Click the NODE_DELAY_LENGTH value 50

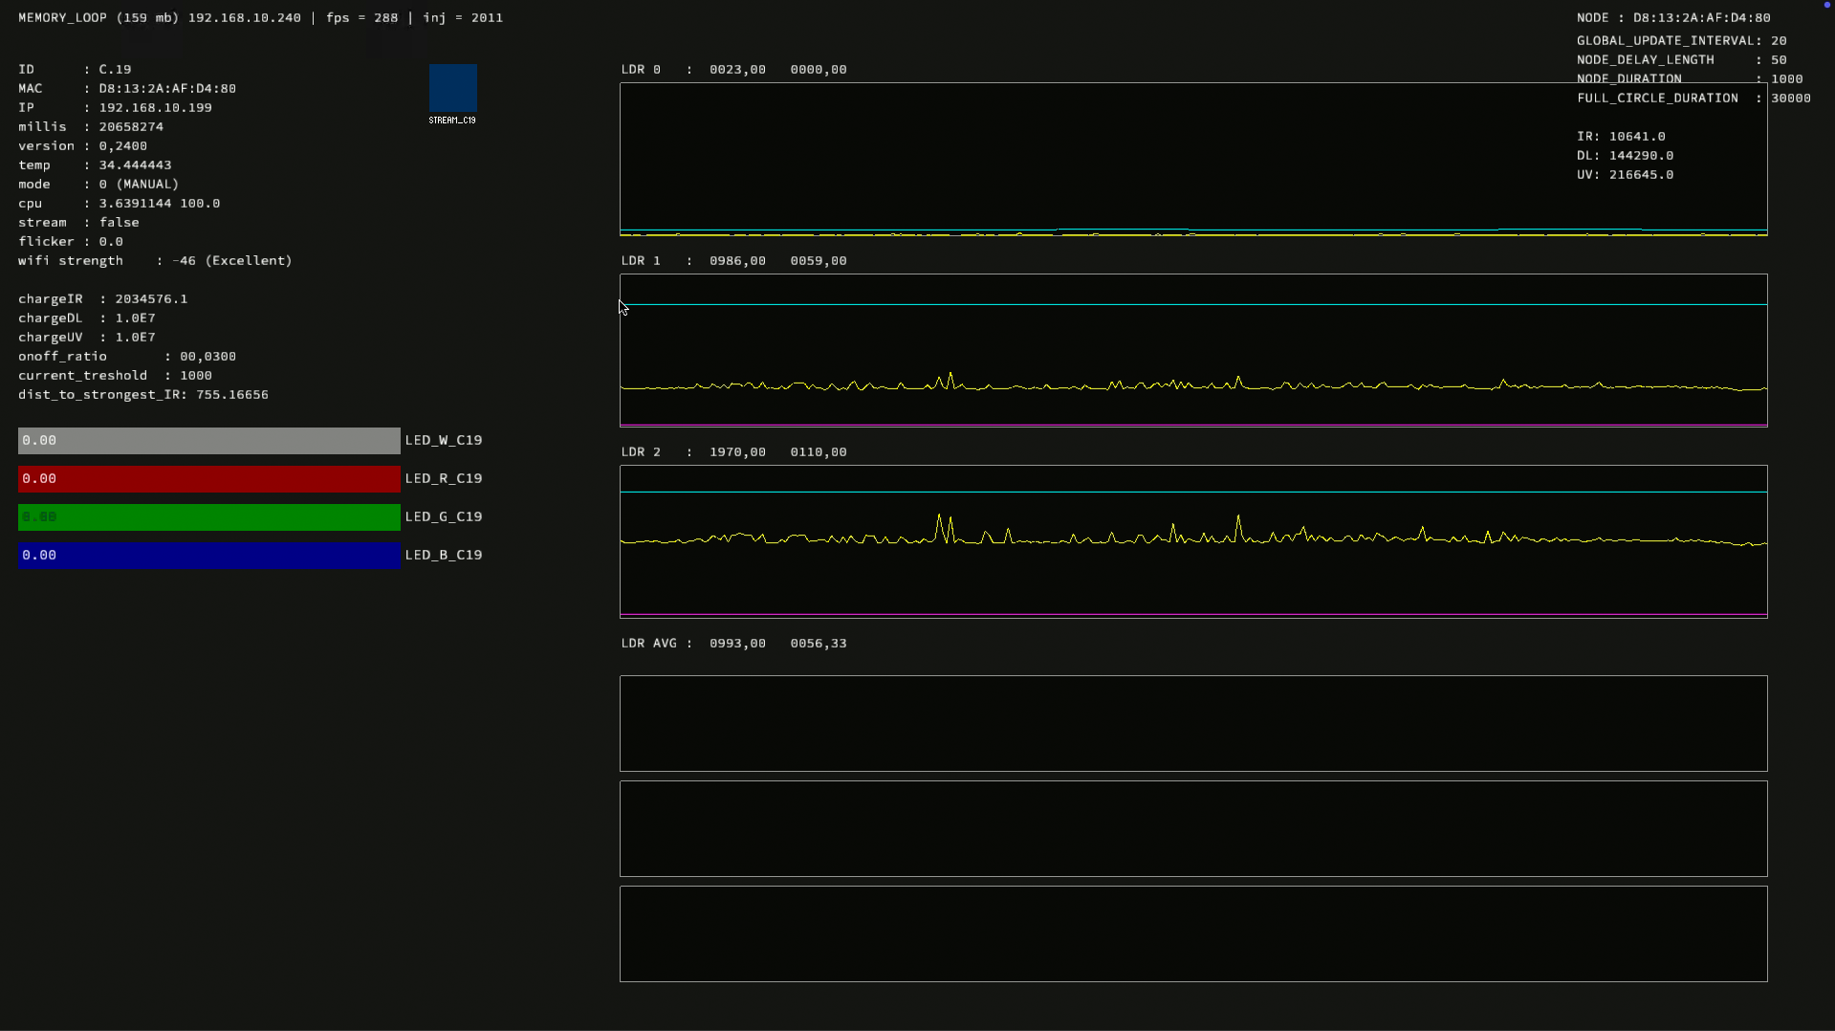tap(1779, 60)
